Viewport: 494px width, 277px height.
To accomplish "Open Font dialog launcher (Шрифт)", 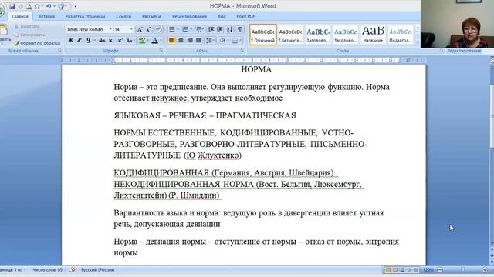I will 161,51.
